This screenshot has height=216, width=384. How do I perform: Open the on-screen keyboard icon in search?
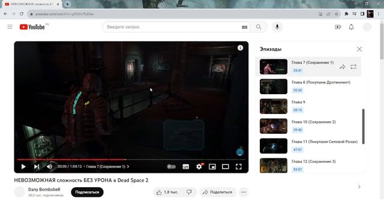(x=244, y=27)
